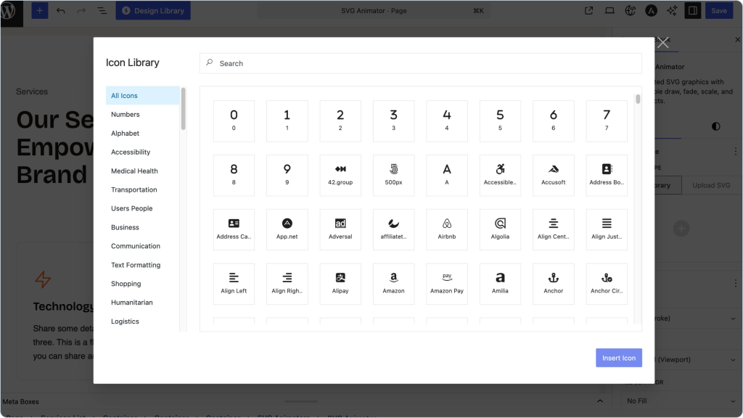Pick the number 9 icon
The height and width of the screenshot is (418, 743).
pos(287,176)
